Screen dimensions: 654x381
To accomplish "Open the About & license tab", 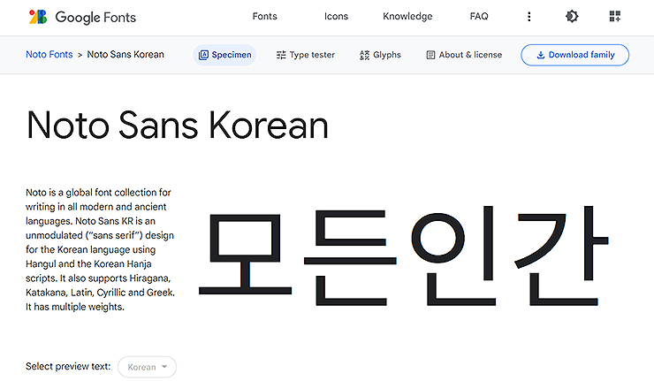I will 464,55.
